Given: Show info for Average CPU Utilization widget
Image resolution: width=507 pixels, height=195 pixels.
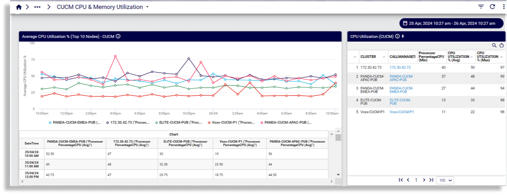Looking at the screenshot, I should coord(118,36).
